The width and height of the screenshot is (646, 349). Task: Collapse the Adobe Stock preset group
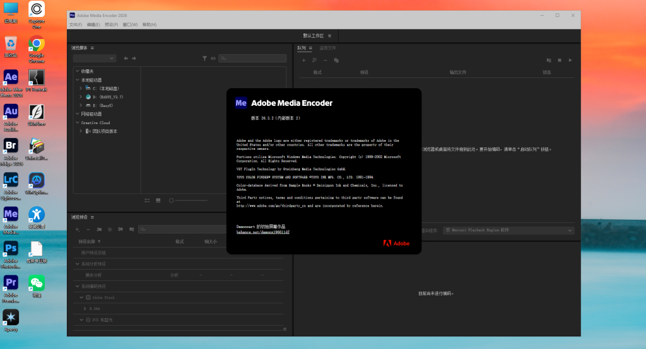point(81,297)
